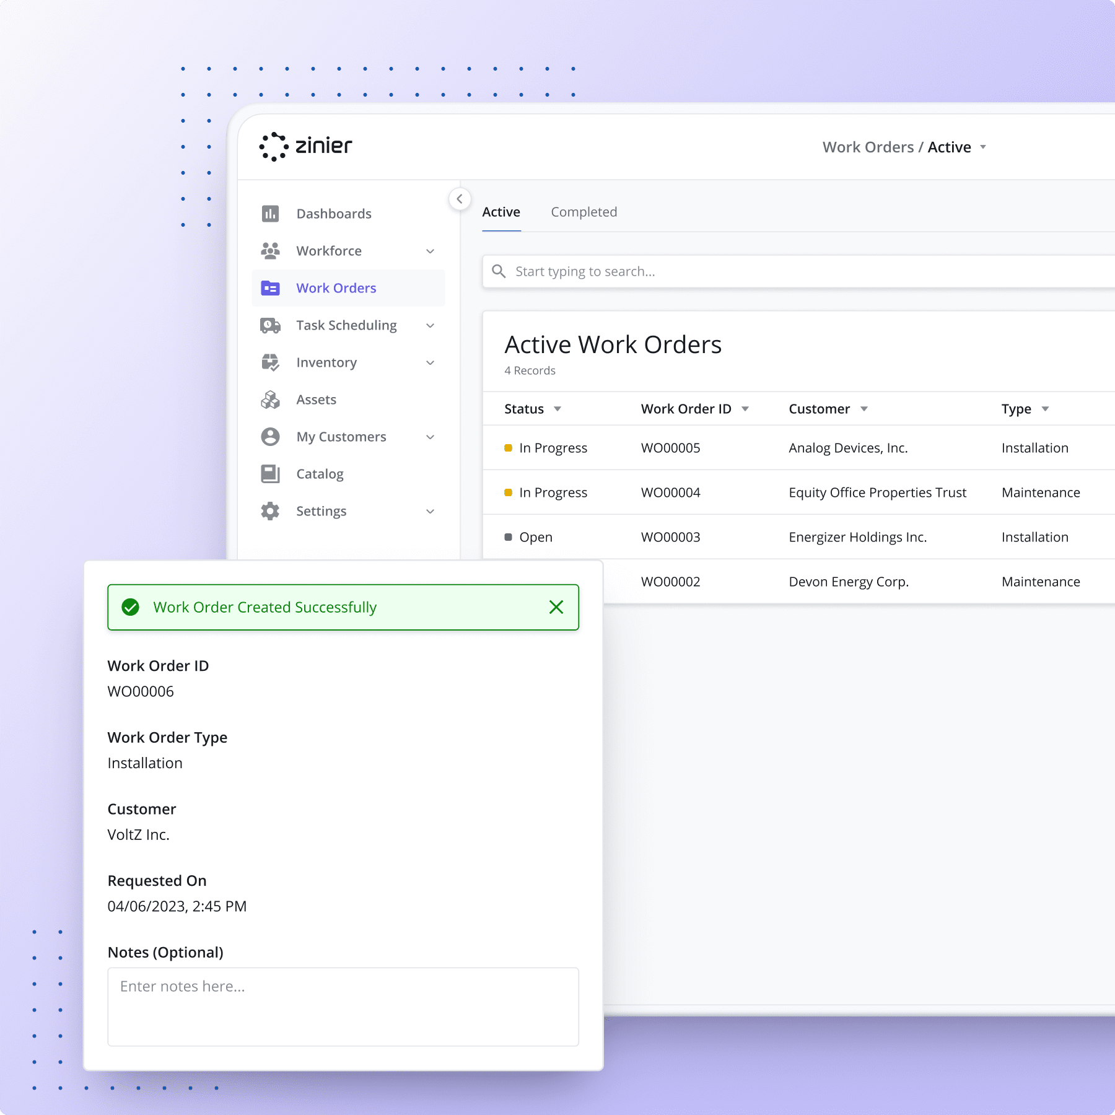Switch to the Completed tab
The image size is (1115, 1115).
pos(584,212)
